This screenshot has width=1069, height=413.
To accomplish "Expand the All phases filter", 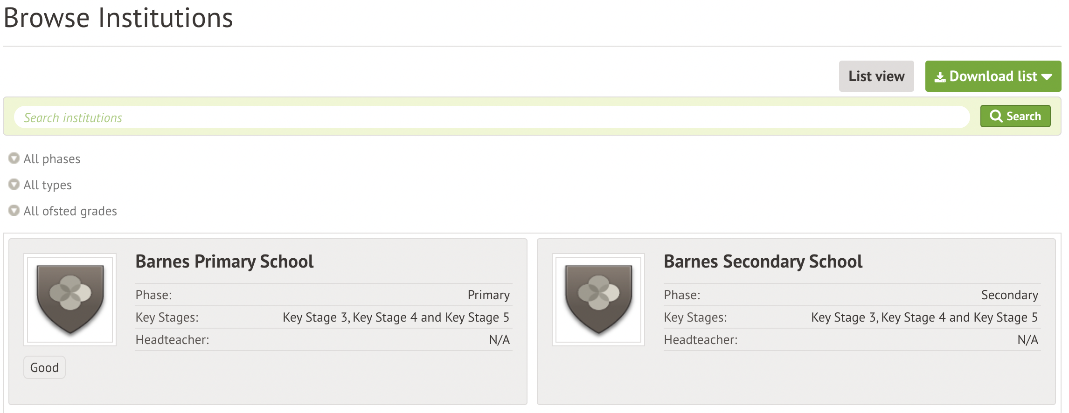I will pyautogui.click(x=52, y=159).
